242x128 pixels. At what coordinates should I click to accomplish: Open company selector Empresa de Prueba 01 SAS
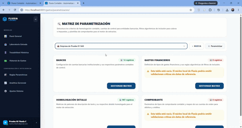pyautogui.click(x=121, y=46)
